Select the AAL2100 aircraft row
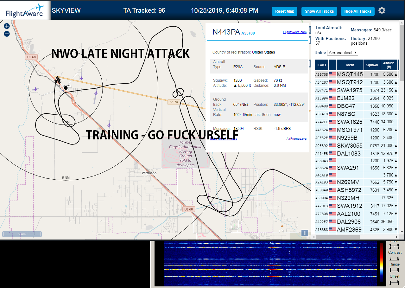Image resolution: width=405 pixels, height=288 pixels. [x=357, y=214]
